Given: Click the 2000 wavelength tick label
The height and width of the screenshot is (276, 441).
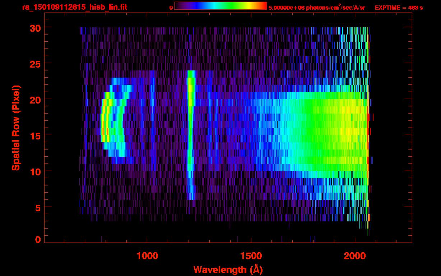Looking at the screenshot, I should 354,256.
